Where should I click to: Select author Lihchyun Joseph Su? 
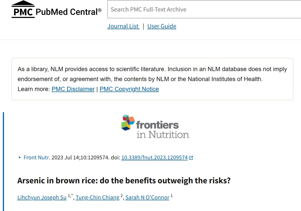42,197
